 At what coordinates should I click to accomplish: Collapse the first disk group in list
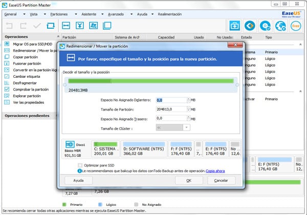click(x=300, y=45)
